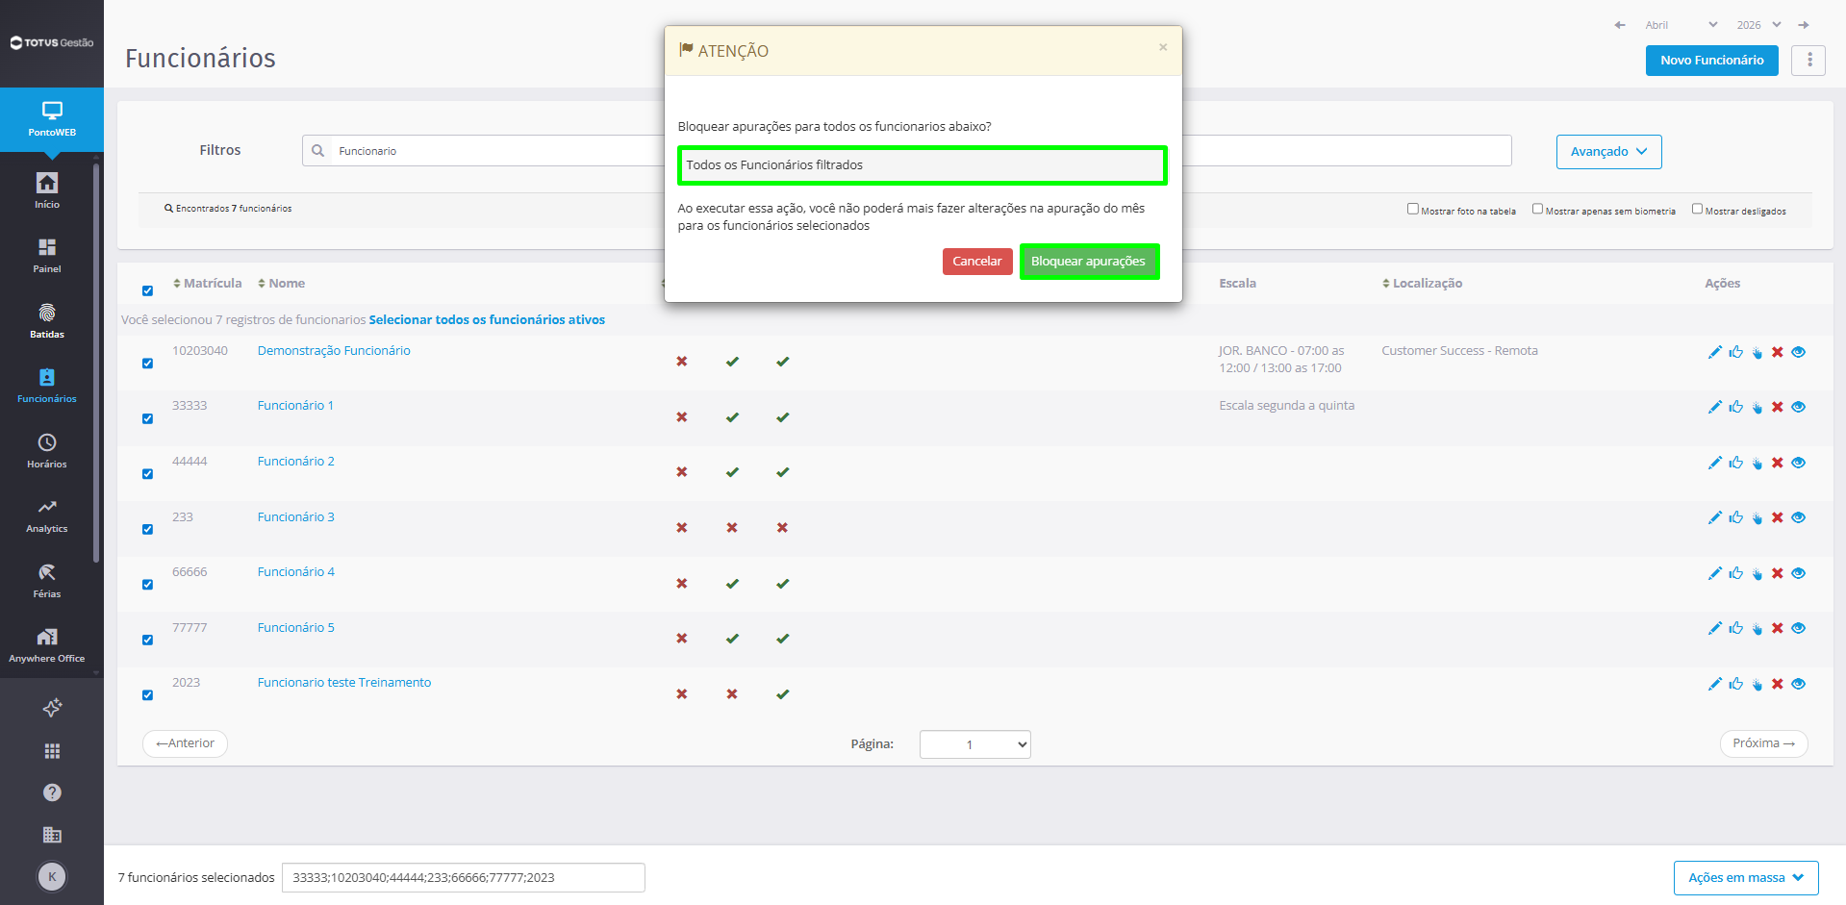
Task: Click thumbs-up icon for Funcionário 1
Action: (1735, 407)
